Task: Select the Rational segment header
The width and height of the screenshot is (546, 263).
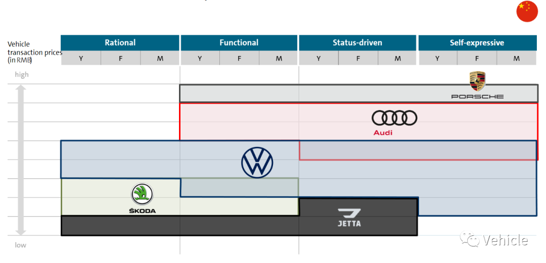Action: [x=120, y=43]
